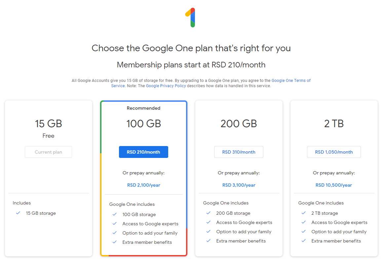
Task: Click the Current plan button
Action: point(48,152)
